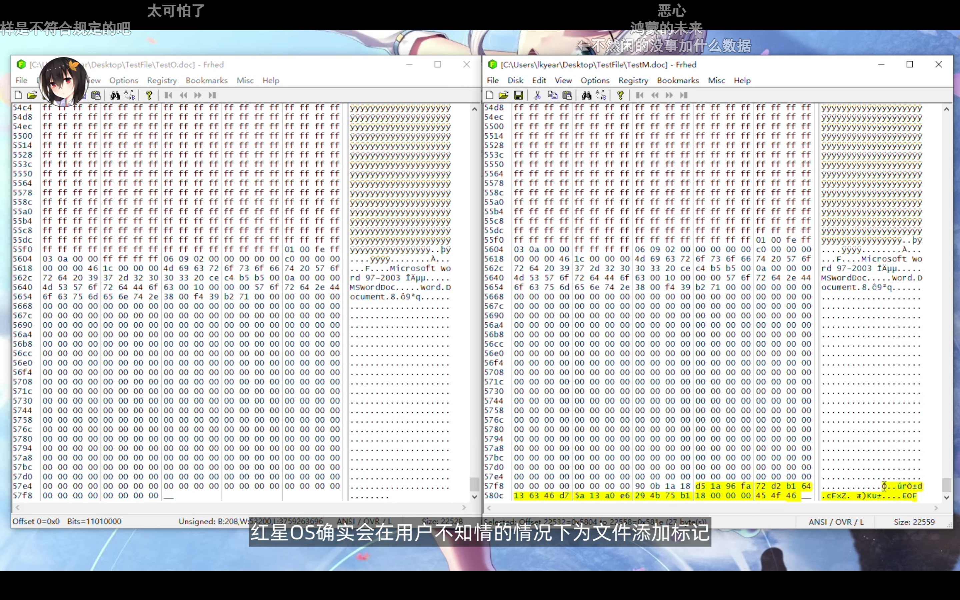The width and height of the screenshot is (960, 600).
Task: Click next double-arrow in TestM.doc toolbar
Action: point(669,95)
